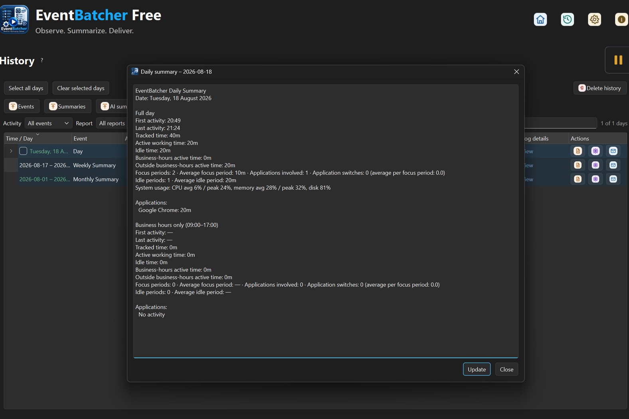Click the Day event cell in Tuesday row
This screenshot has width=629, height=419.
coord(78,151)
